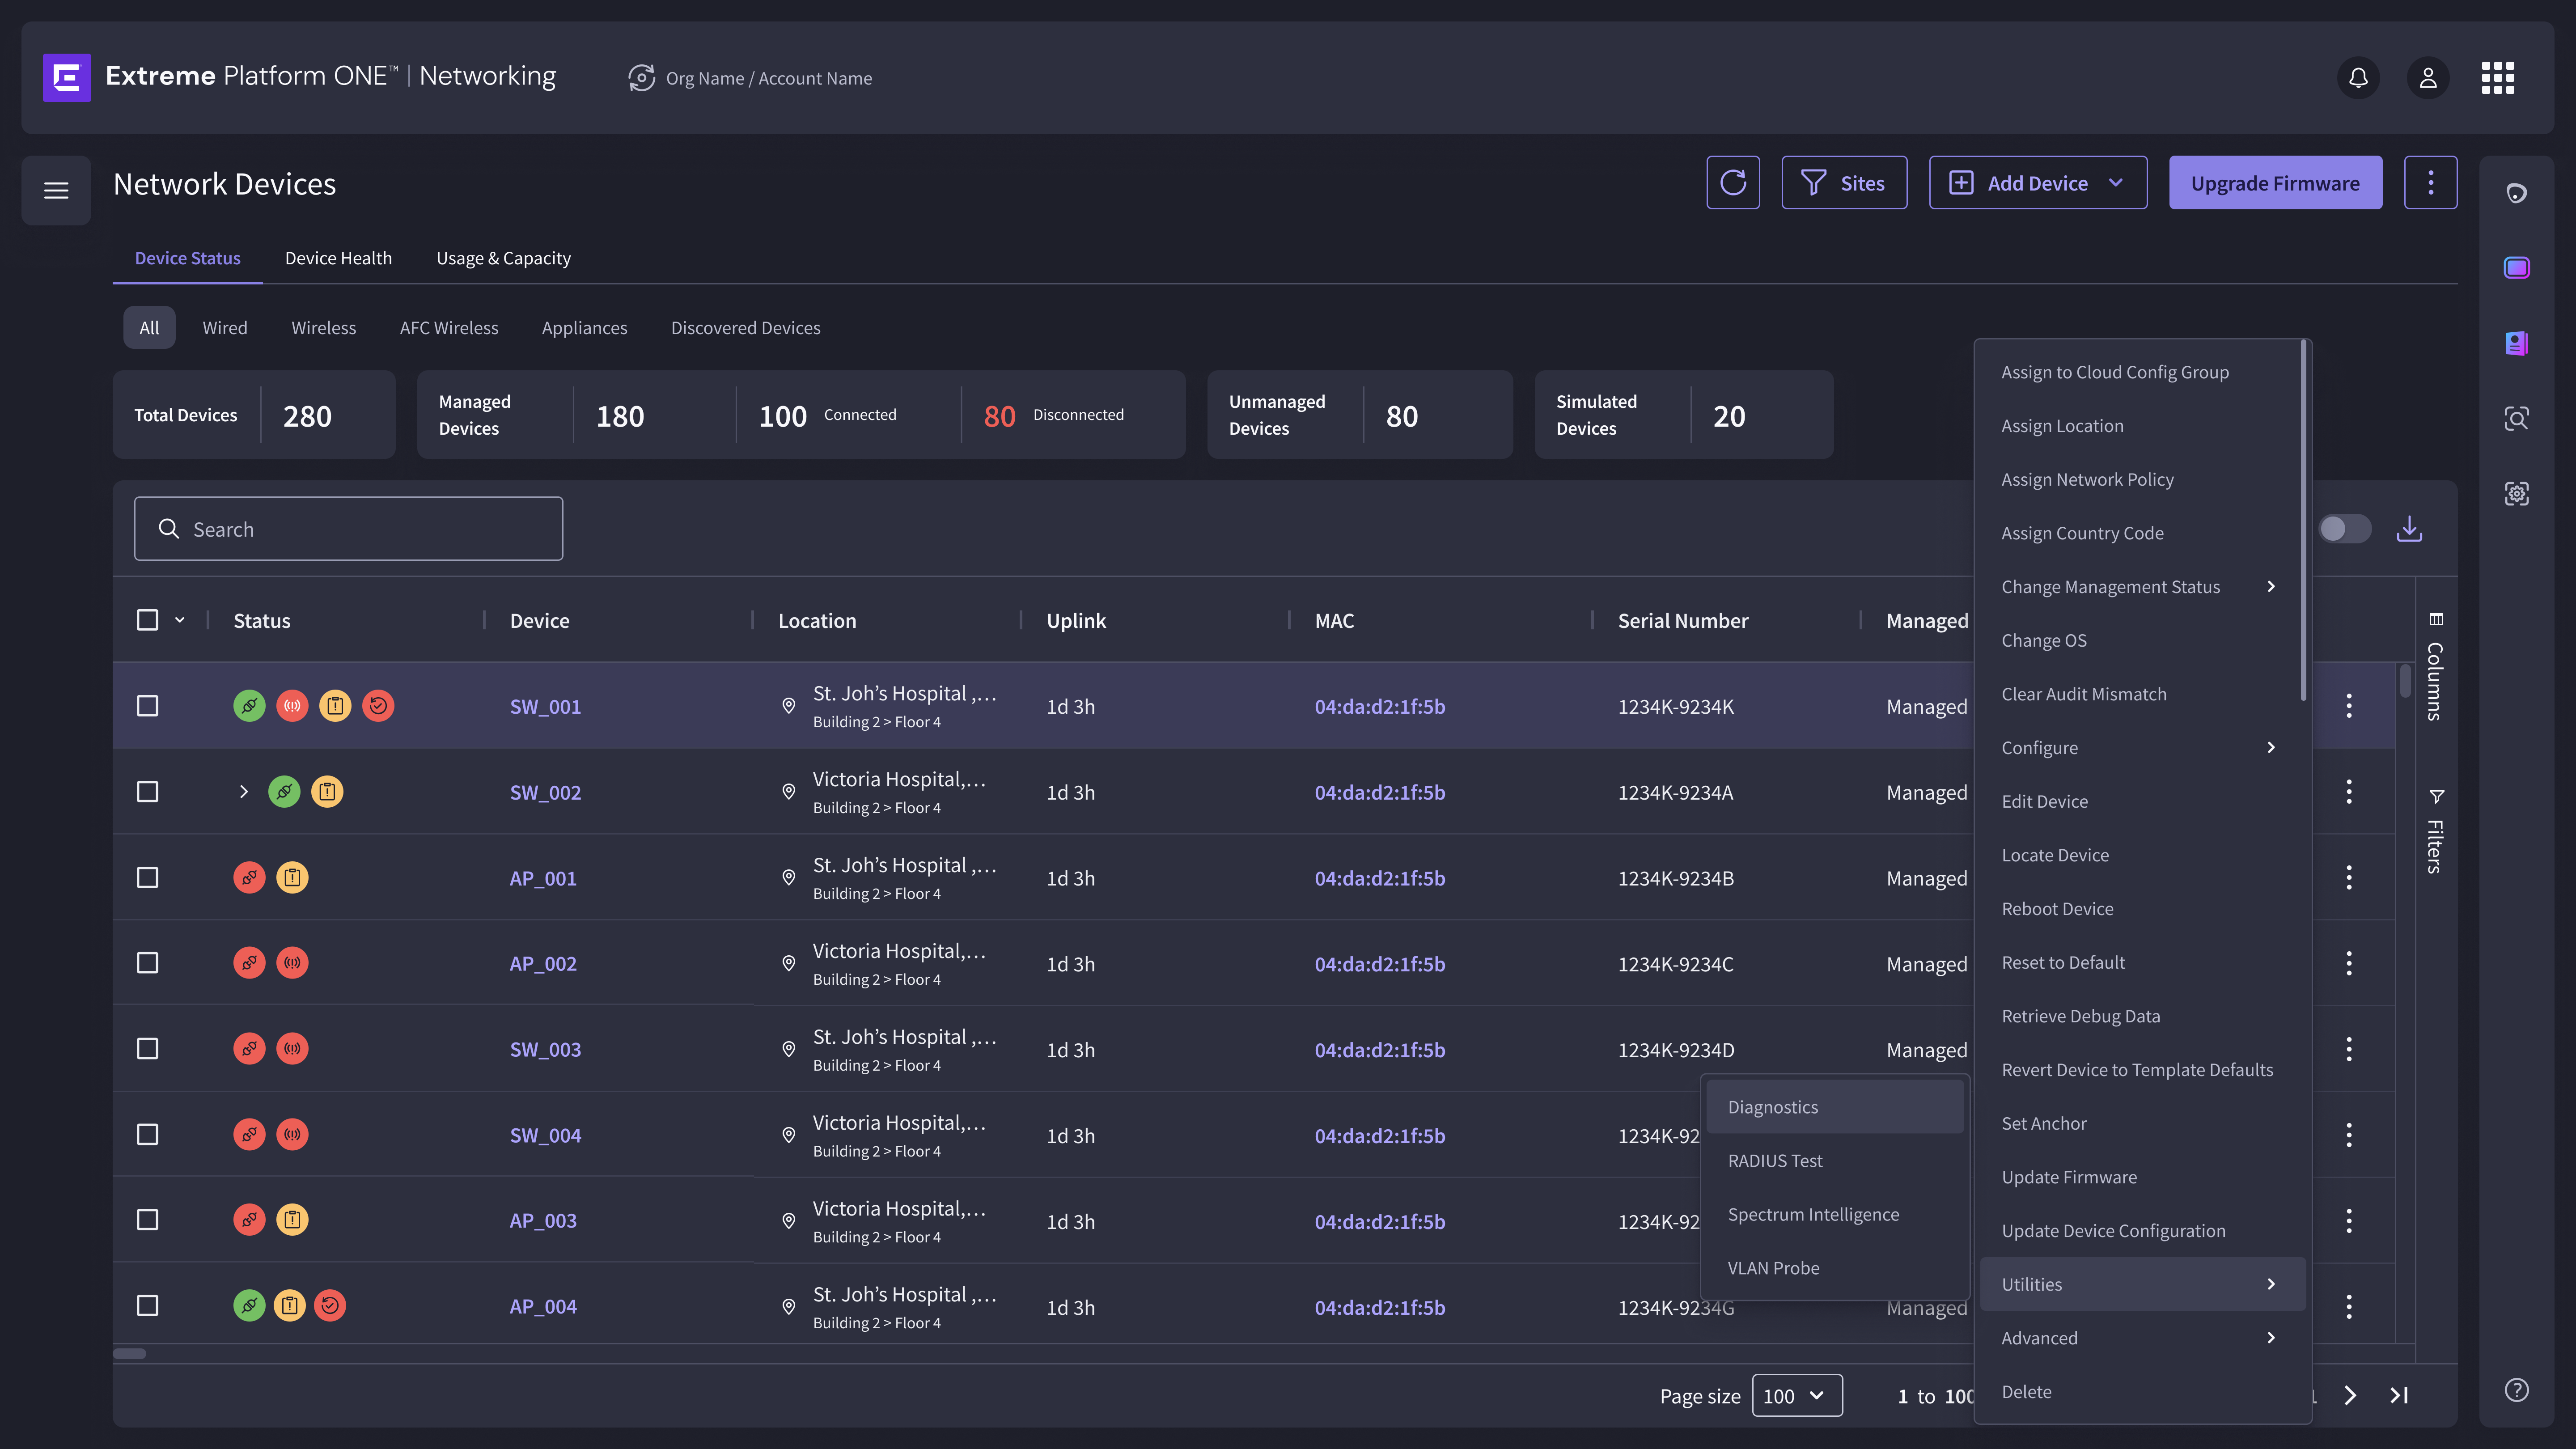This screenshot has width=2576, height=1449.
Task: Flip the toggle switch beside download icon
Action: (2344, 529)
